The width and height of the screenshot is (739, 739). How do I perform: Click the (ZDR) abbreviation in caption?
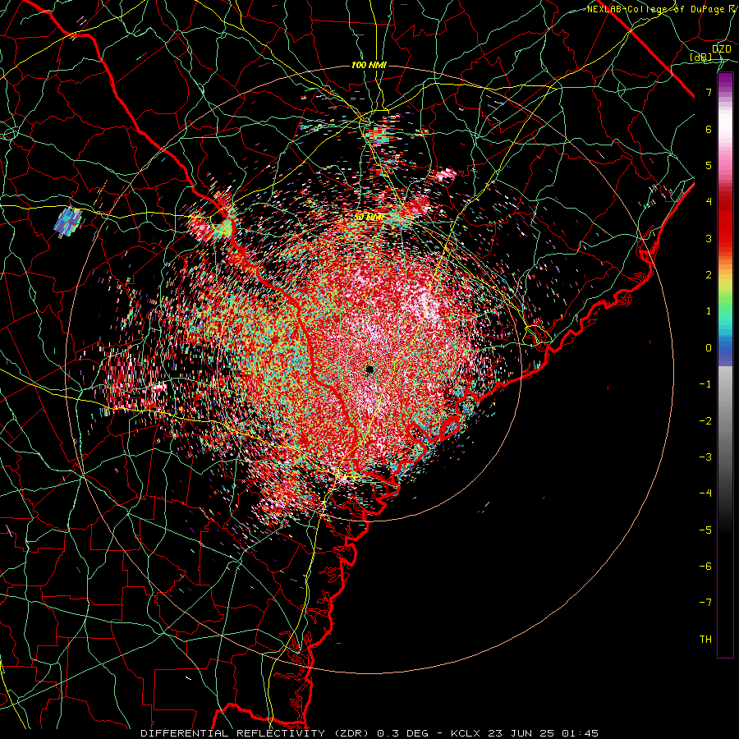pyautogui.click(x=351, y=733)
